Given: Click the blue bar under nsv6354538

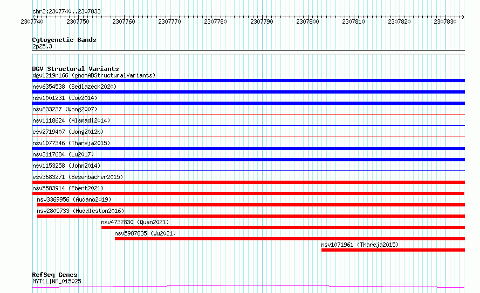Looking at the screenshot, I should point(248,92).
